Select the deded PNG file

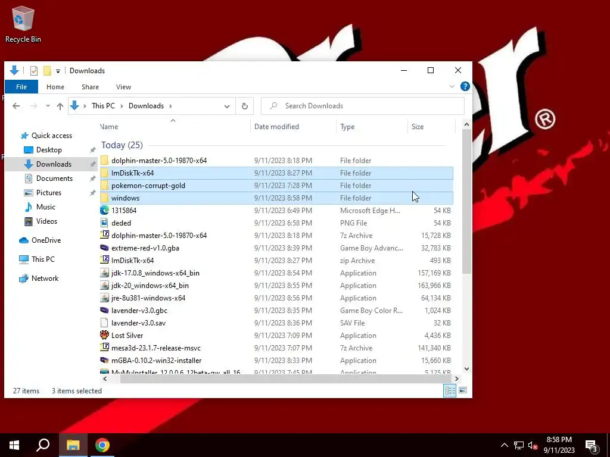(276, 223)
